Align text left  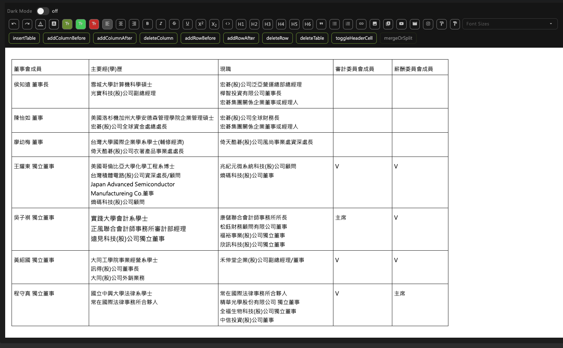pyautogui.click(x=107, y=24)
